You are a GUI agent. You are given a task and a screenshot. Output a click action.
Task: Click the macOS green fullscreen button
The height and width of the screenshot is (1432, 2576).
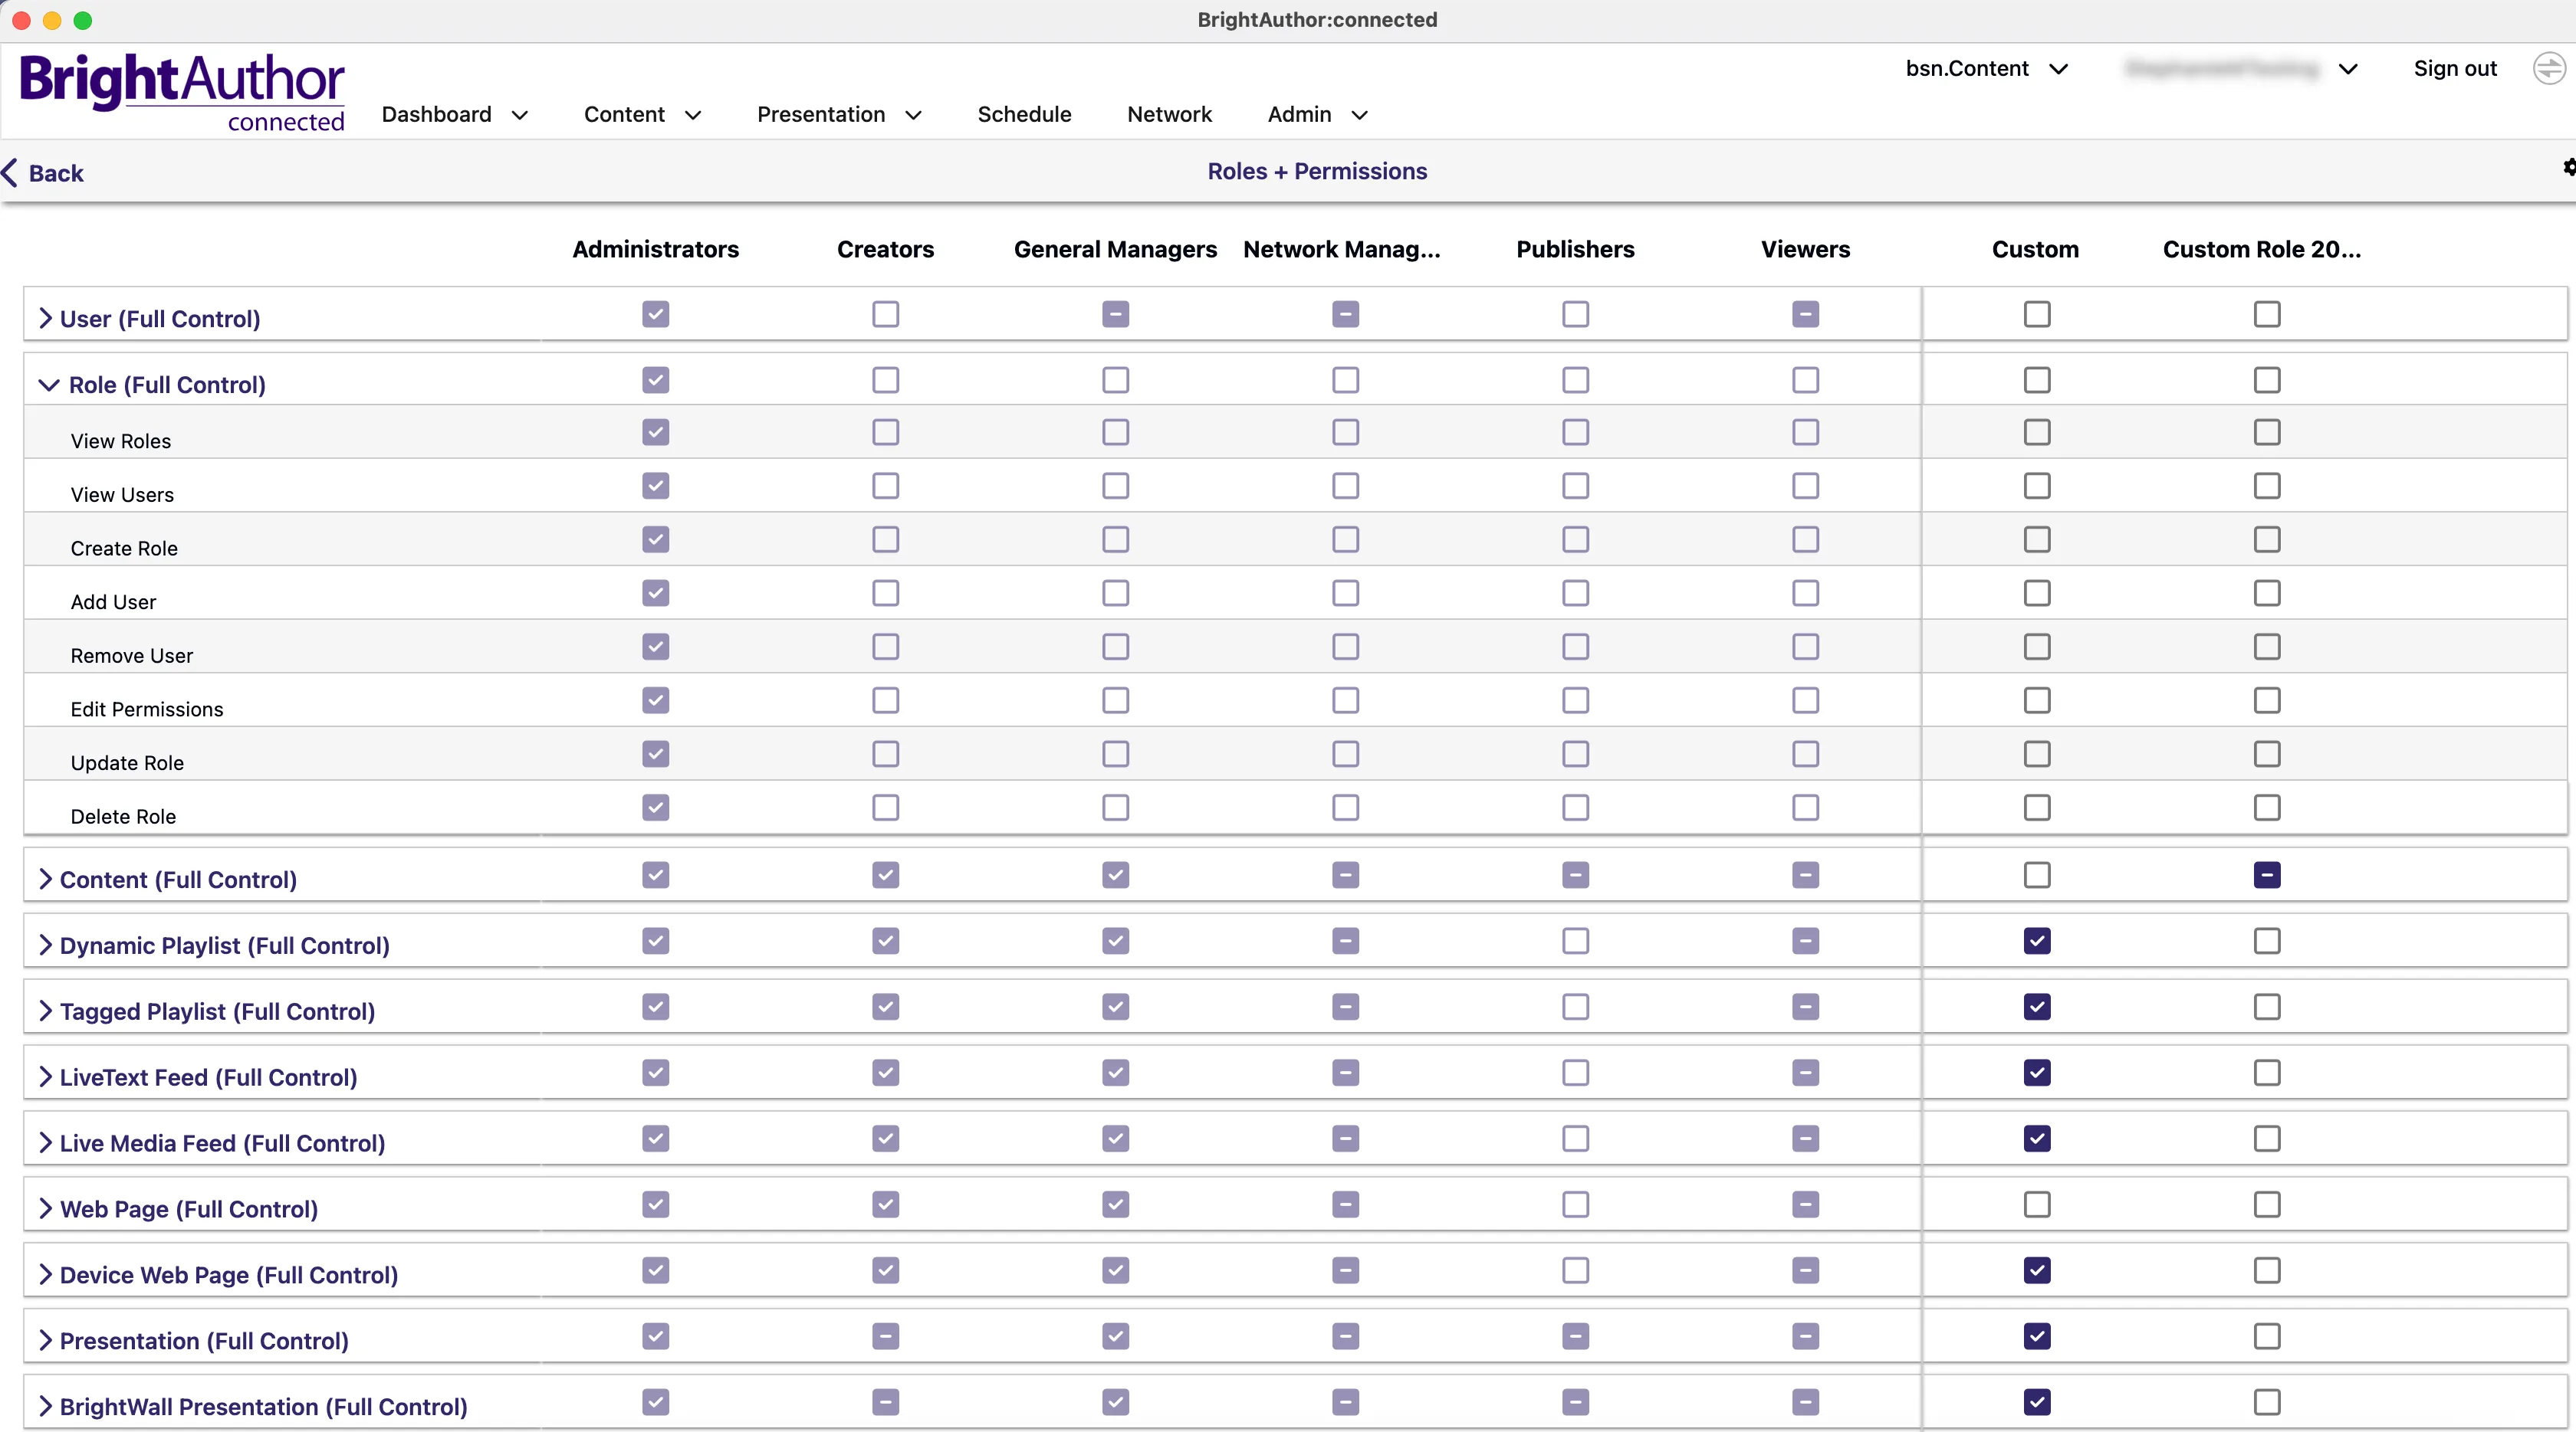pyautogui.click(x=83, y=20)
